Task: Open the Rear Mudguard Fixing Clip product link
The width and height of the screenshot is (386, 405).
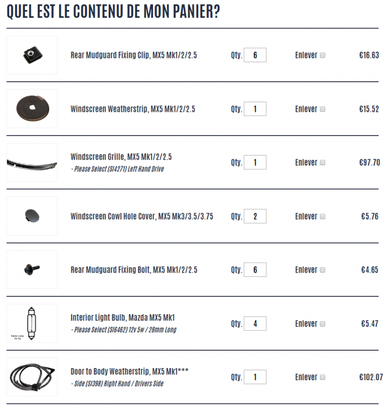Action: pos(133,55)
